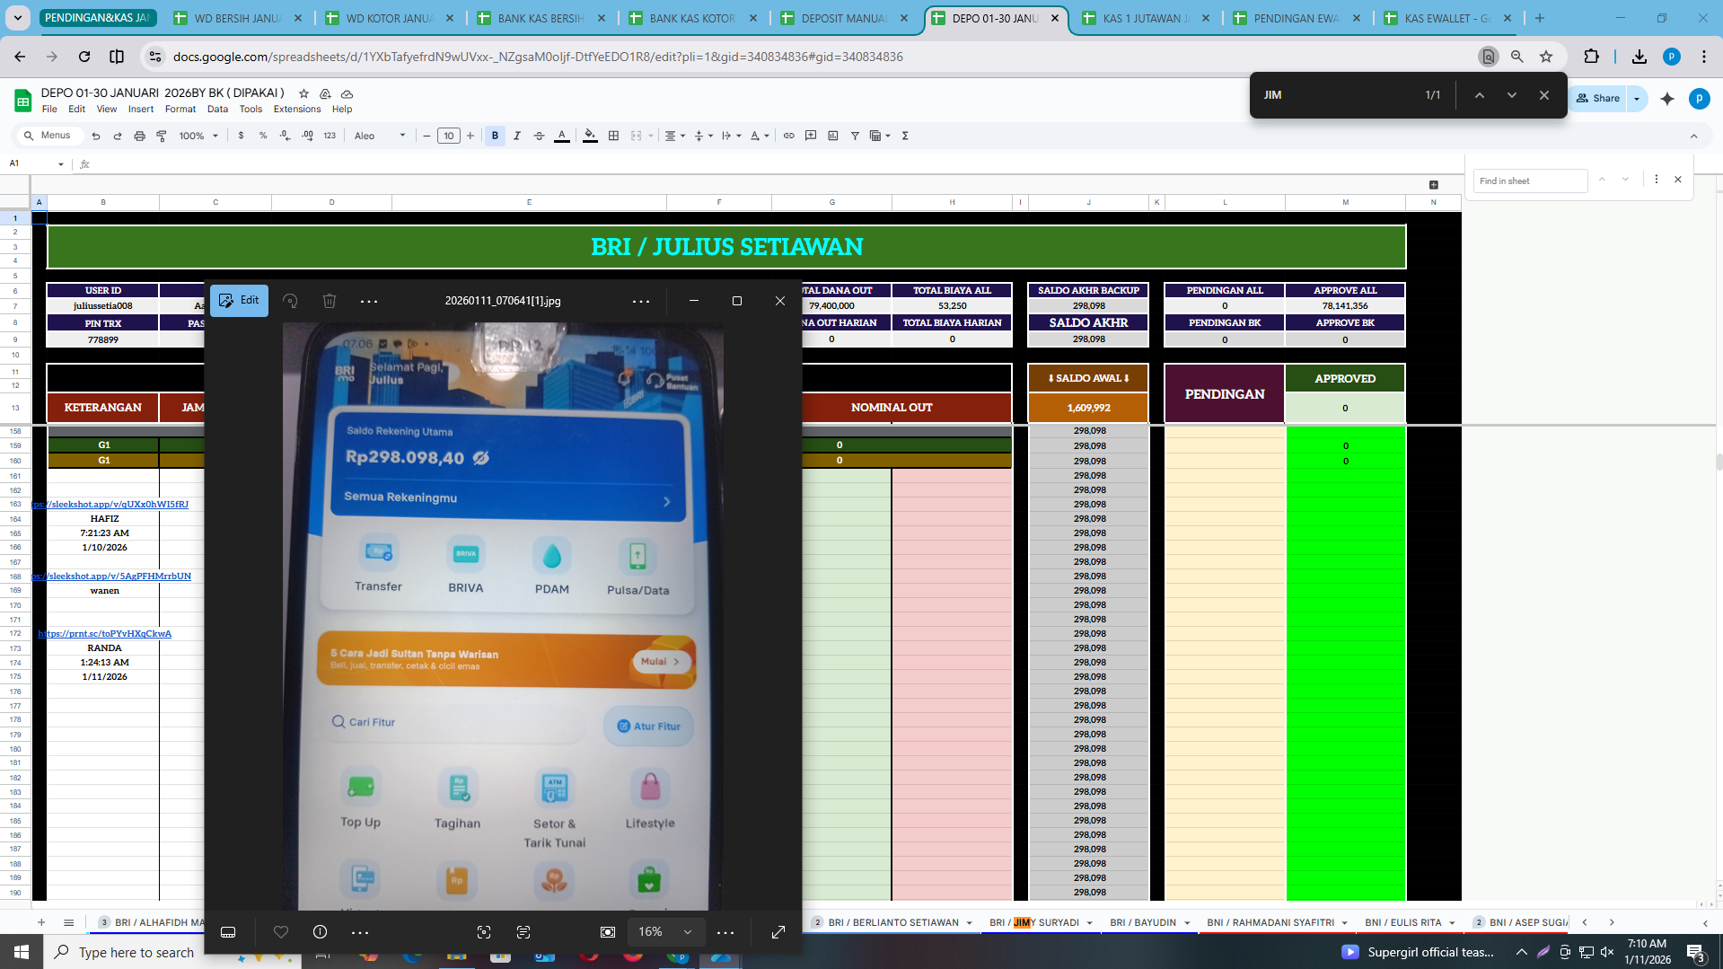Screen dimensions: 1723x969
Task: Toggle strikethrough formatting
Action: click(540, 136)
